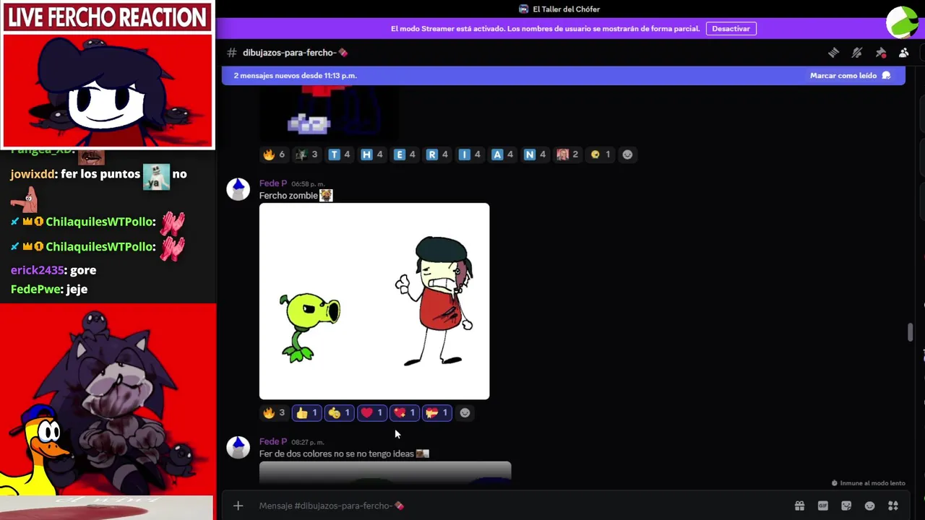Click Marcar como leído button
The width and height of the screenshot is (925, 520).
click(x=850, y=76)
